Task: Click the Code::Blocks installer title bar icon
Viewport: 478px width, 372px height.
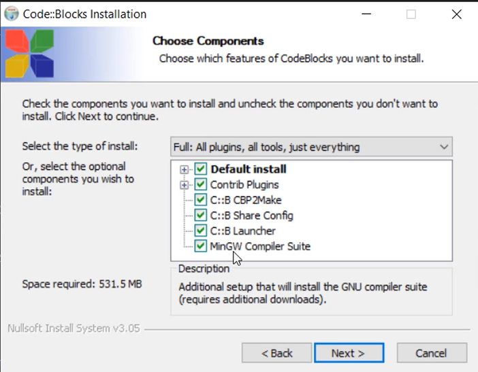Action: point(12,14)
